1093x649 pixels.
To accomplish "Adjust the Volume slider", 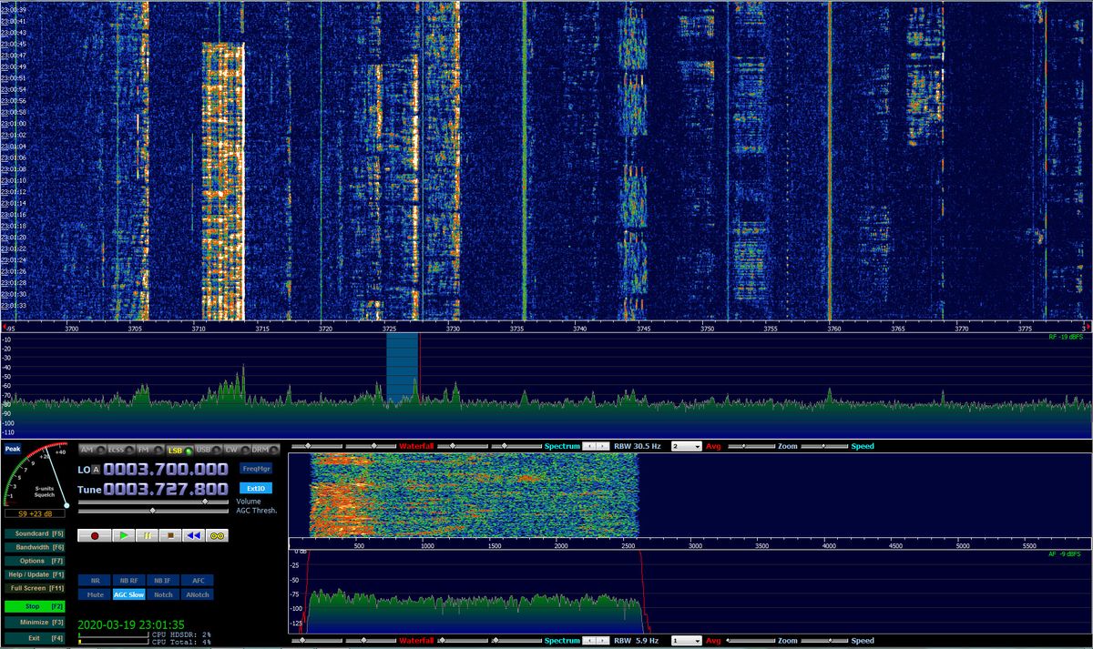I will [154, 502].
